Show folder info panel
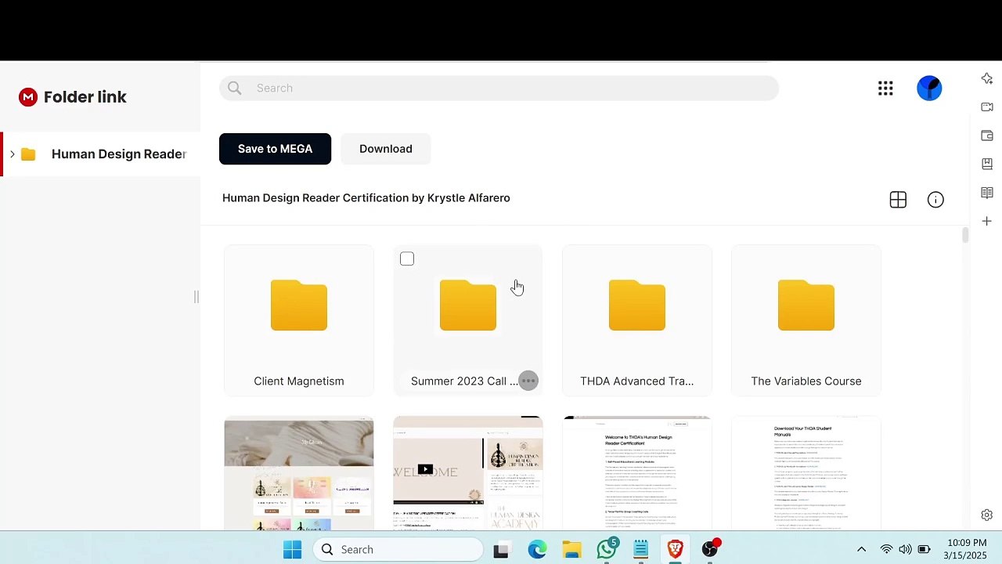 point(935,200)
